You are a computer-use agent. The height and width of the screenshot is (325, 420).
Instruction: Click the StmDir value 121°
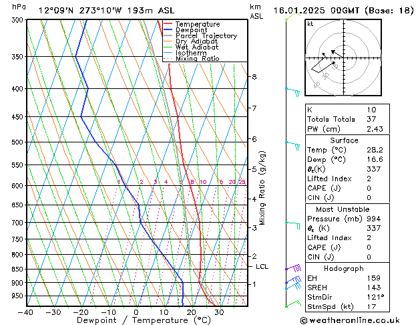[375, 297]
